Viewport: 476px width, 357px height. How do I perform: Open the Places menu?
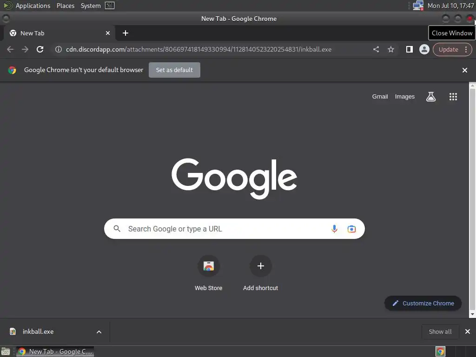coord(66,6)
